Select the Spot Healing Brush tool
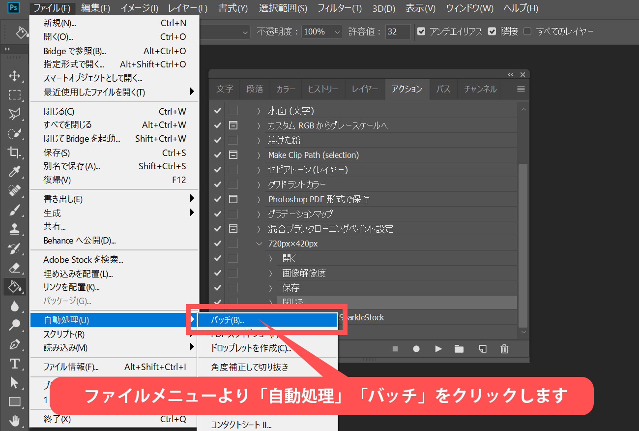Image resolution: width=639 pixels, height=431 pixels. [15, 191]
